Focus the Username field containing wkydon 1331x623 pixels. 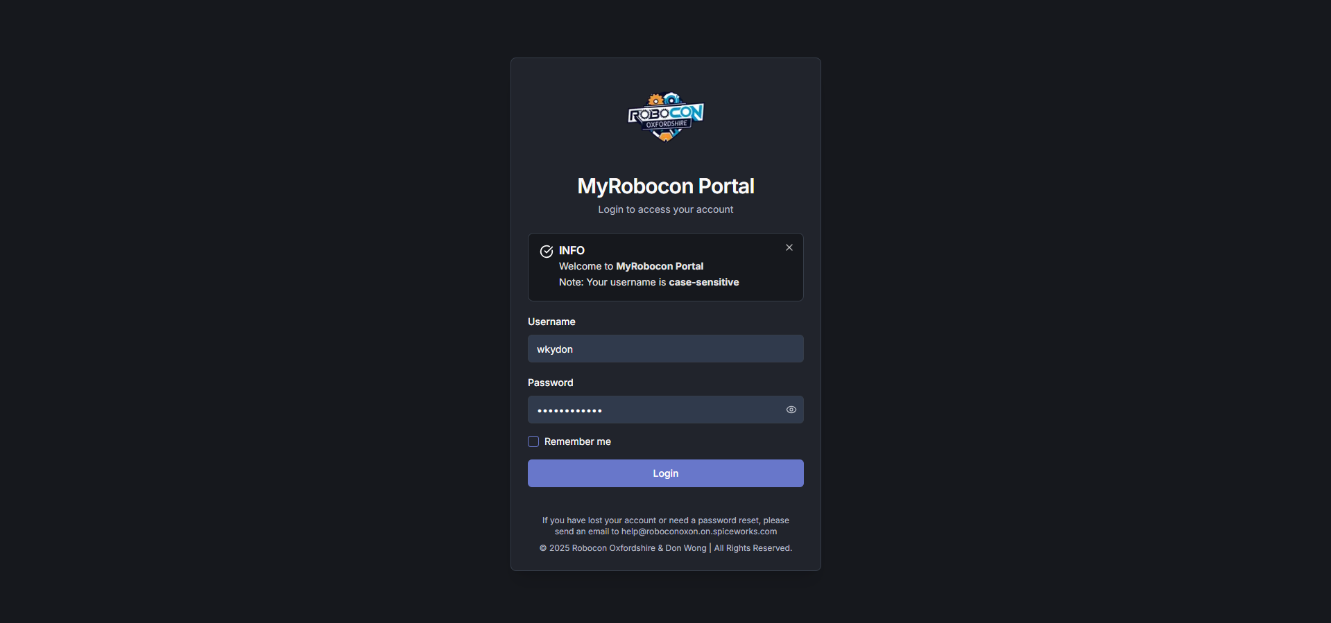(666, 349)
